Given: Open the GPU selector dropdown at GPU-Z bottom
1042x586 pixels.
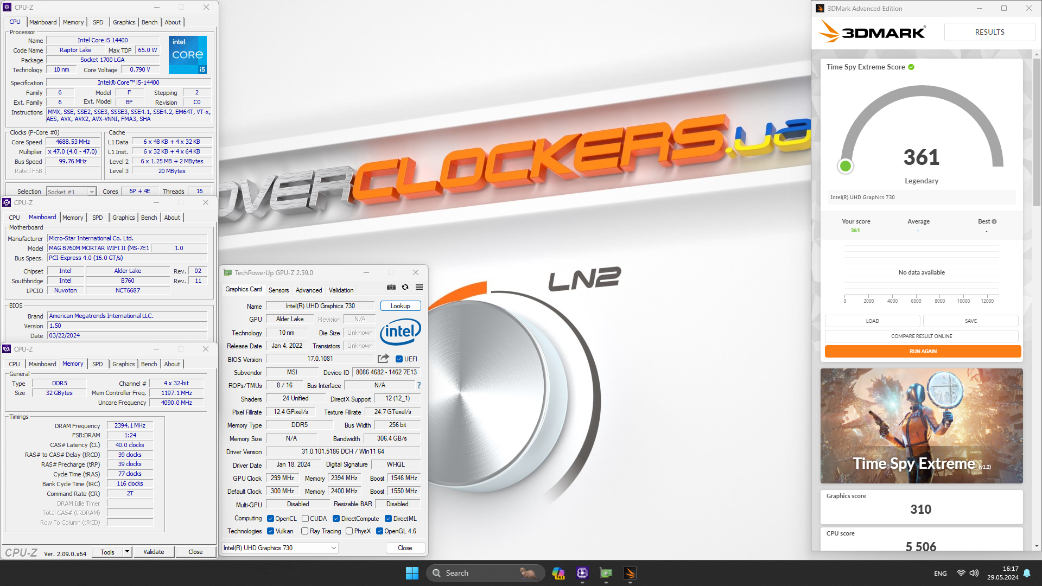Looking at the screenshot, I should pos(280,548).
